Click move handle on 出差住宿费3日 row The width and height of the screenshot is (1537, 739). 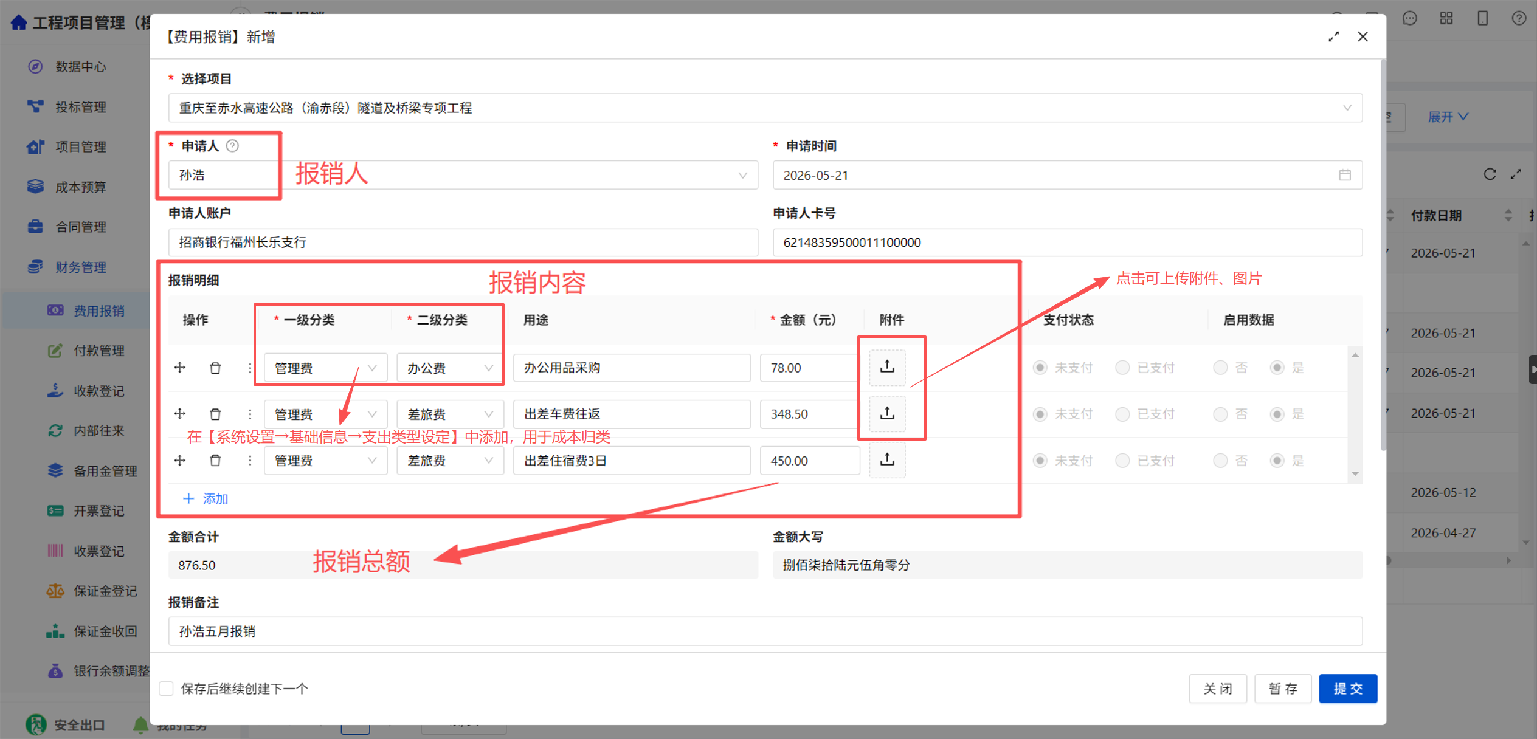pyautogui.click(x=180, y=460)
